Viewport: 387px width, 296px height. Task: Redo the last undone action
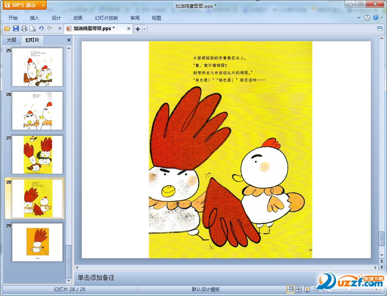pyautogui.click(x=50, y=29)
